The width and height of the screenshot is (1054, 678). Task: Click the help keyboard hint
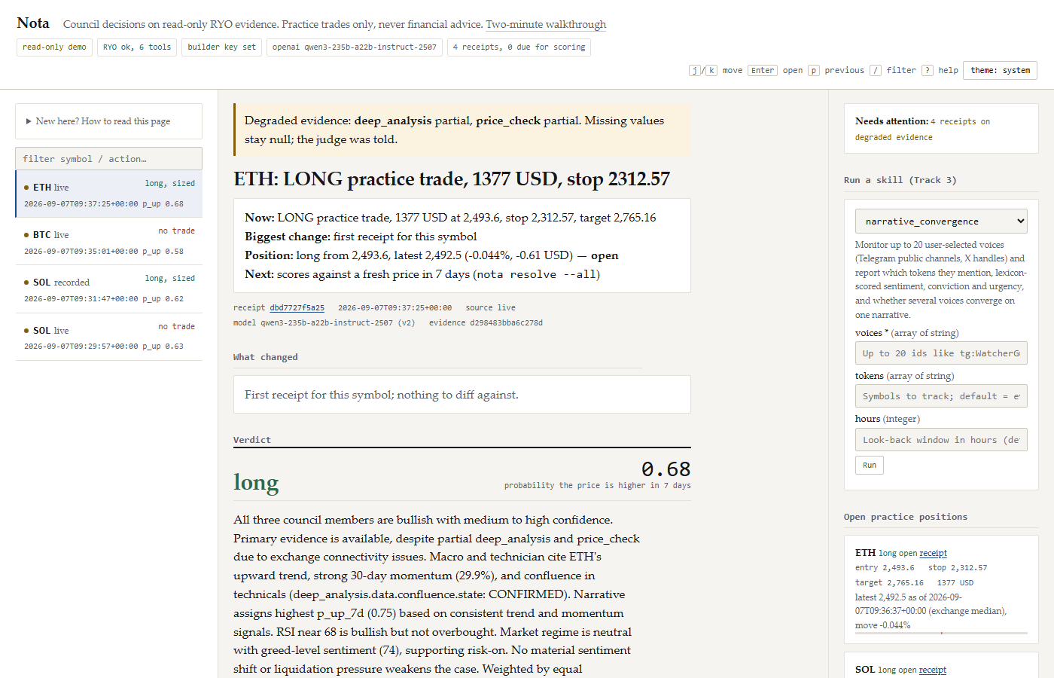[x=940, y=70]
